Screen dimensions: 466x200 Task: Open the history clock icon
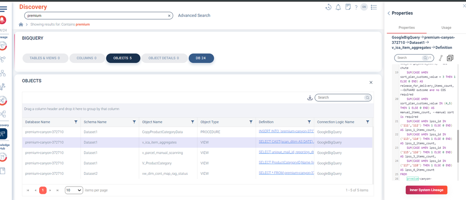pos(328,7)
